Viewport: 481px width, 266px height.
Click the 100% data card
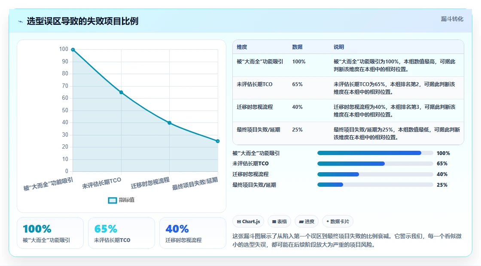pos(50,233)
